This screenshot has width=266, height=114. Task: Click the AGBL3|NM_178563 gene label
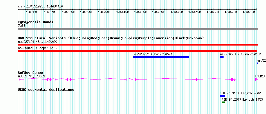click(32, 76)
